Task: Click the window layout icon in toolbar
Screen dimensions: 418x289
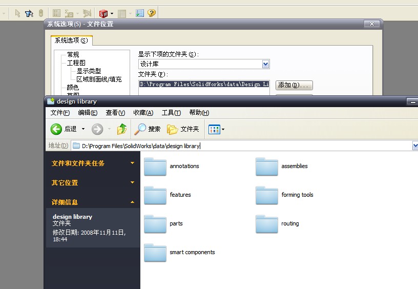Action: [122, 13]
